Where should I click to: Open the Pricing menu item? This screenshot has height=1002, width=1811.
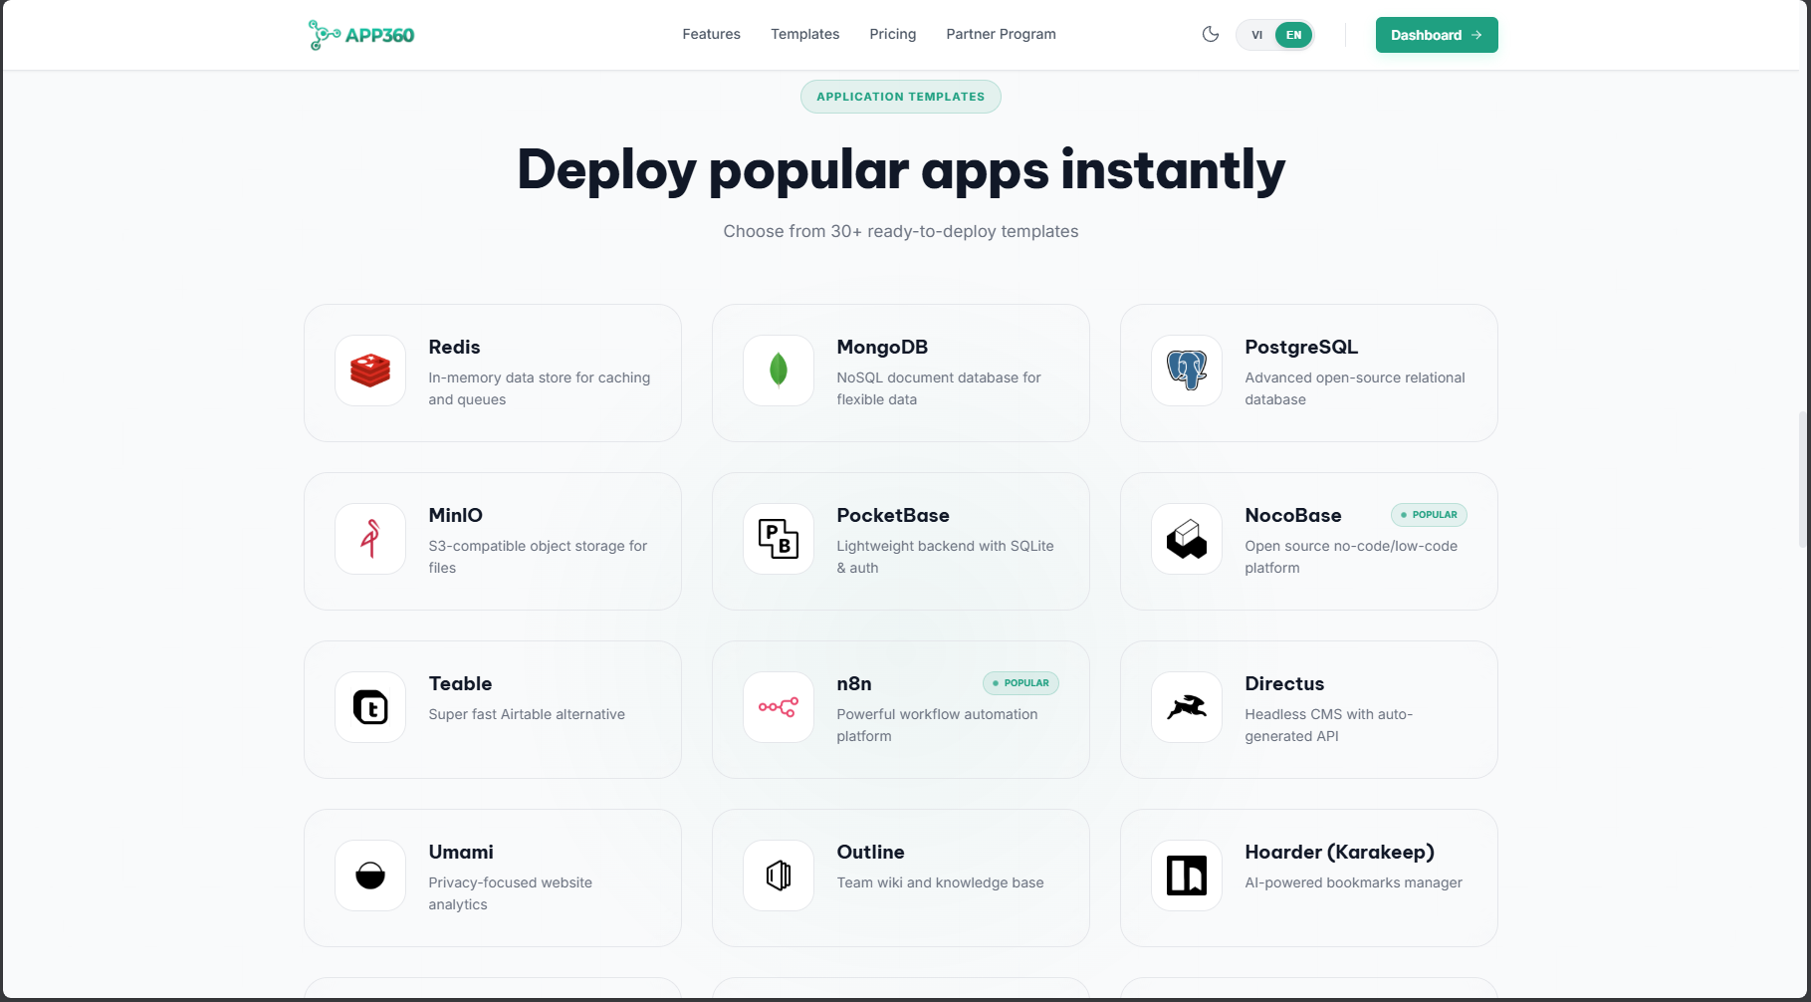893,34
